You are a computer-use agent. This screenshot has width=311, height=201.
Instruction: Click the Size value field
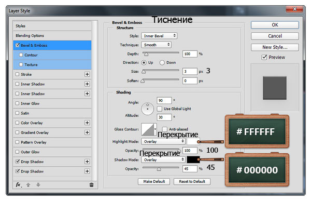tap(190, 71)
